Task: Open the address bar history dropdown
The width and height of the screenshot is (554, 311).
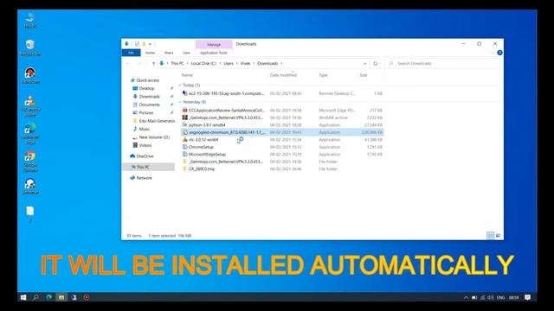Action: tap(364, 63)
